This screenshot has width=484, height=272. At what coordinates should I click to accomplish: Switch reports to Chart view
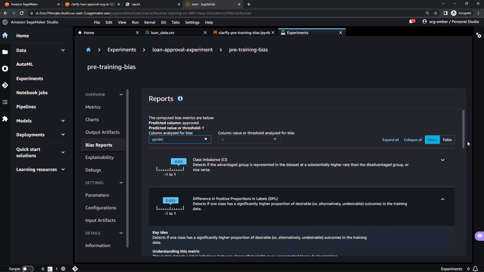coord(432,140)
